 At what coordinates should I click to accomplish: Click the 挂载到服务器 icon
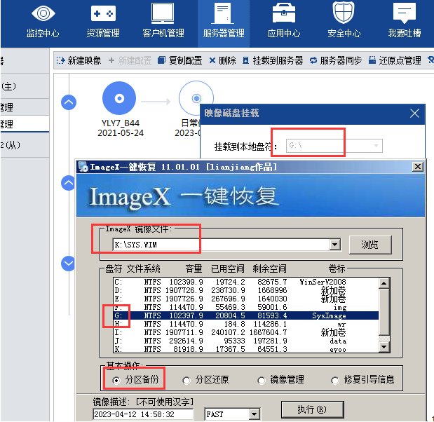tap(245, 60)
